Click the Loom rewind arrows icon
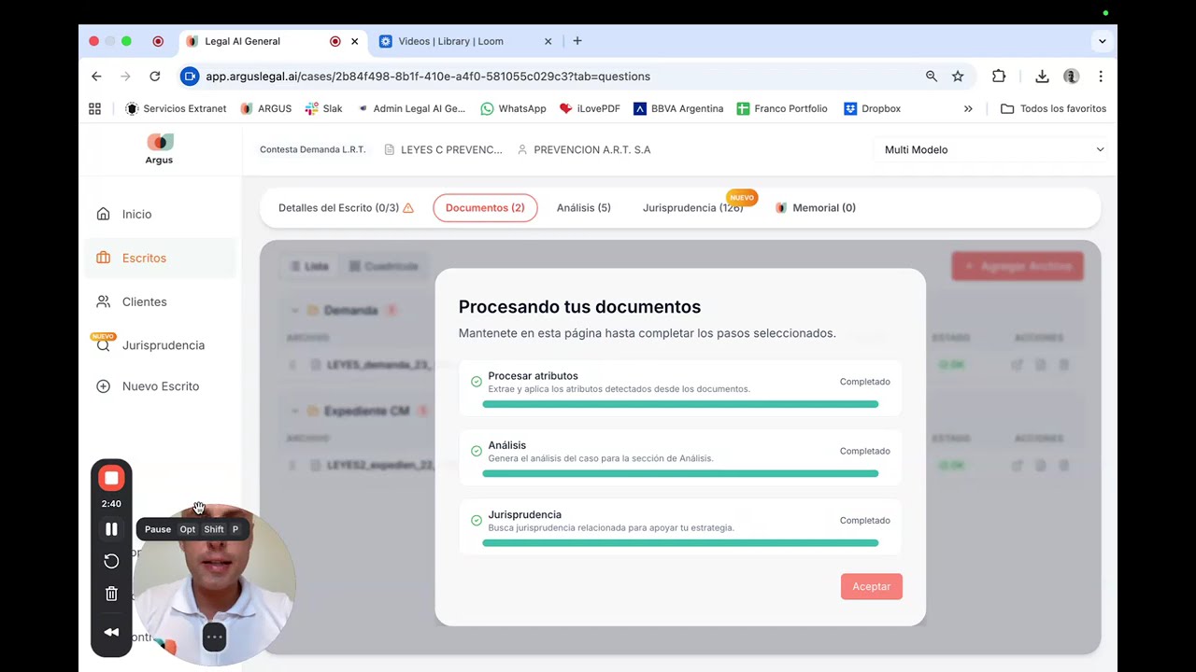This screenshot has width=1196, height=672. pos(111,632)
